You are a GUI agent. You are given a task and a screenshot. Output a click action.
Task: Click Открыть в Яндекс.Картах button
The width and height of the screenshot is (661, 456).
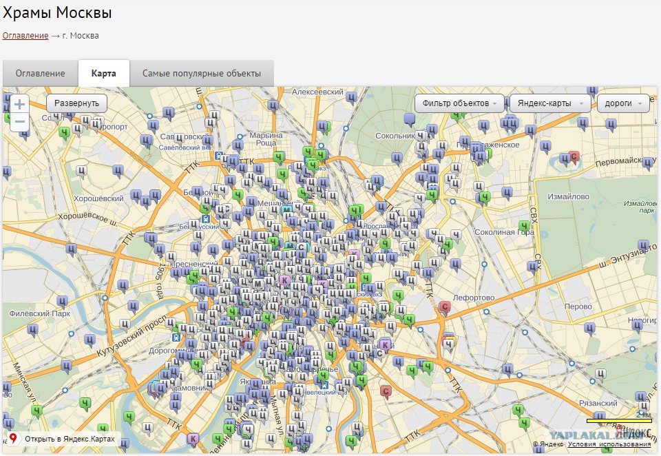tap(63, 439)
